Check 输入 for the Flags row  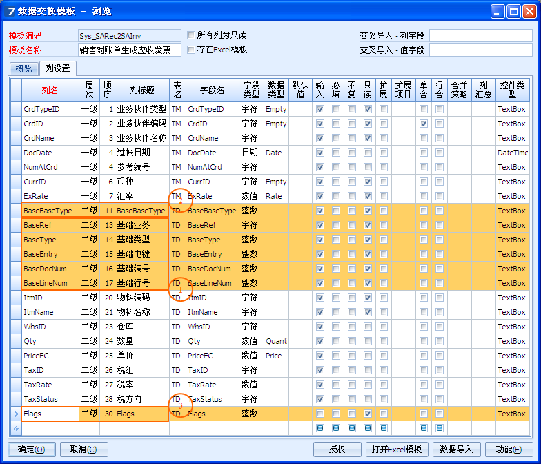coord(320,414)
